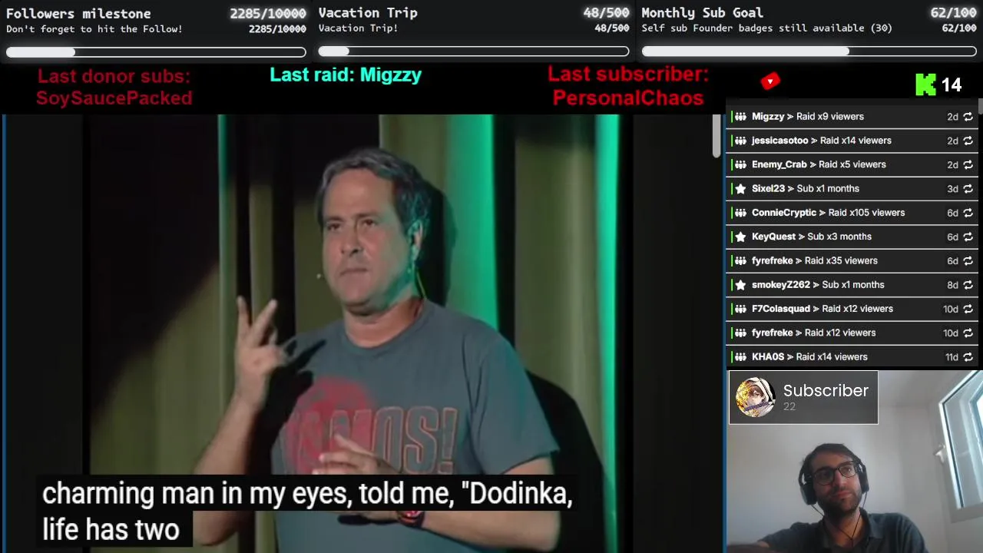Click the Enemy_Crab username
Image resolution: width=983 pixels, height=553 pixels.
click(x=779, y=164)
